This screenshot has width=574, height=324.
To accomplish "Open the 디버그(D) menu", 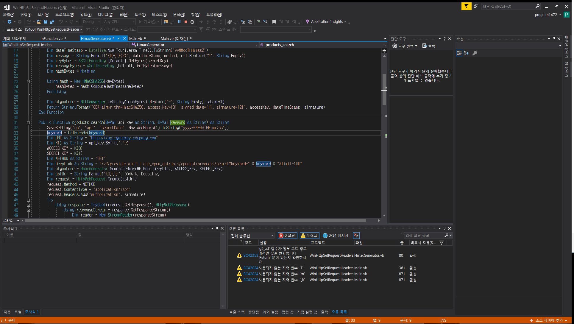I will pyautogui.click(x=105, y=15).
